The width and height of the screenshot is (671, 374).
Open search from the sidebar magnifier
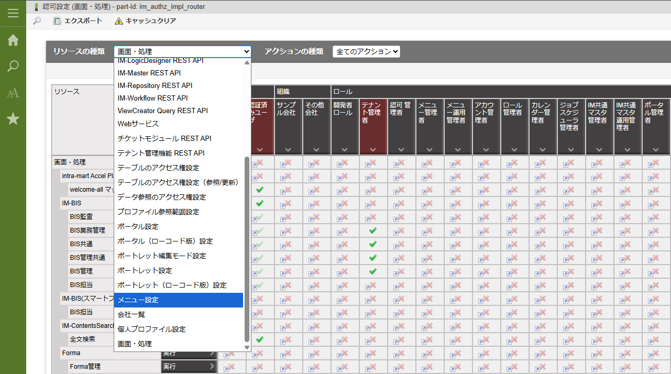[x=13, y=67]
